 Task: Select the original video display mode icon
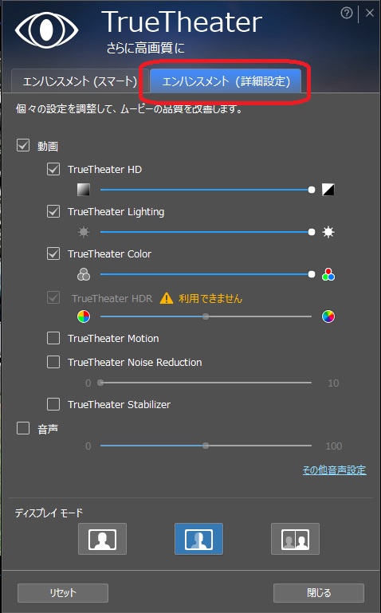point(102,539)
